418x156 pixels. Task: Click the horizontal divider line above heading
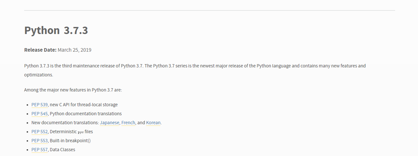[x=209, y=10]
